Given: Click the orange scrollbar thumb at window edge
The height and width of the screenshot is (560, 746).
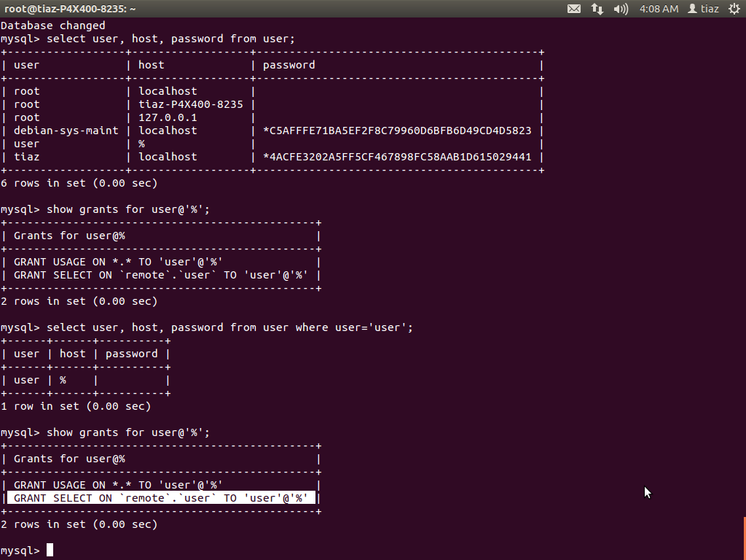Looking at the screenshot, I should tap(745, 539).
